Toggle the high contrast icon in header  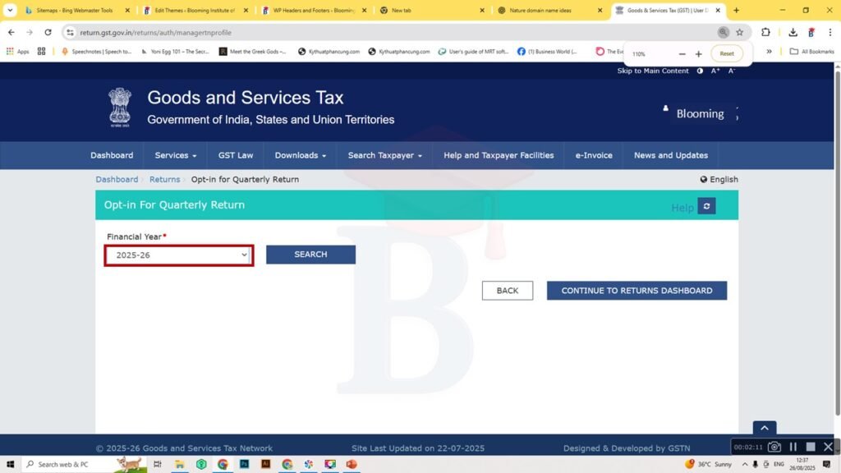point(700,71)
